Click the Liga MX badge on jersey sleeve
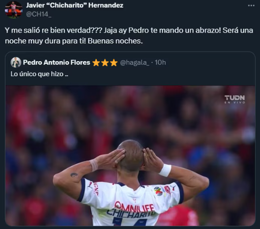This screenshot has height=229, width=260. tap(158, 191)
